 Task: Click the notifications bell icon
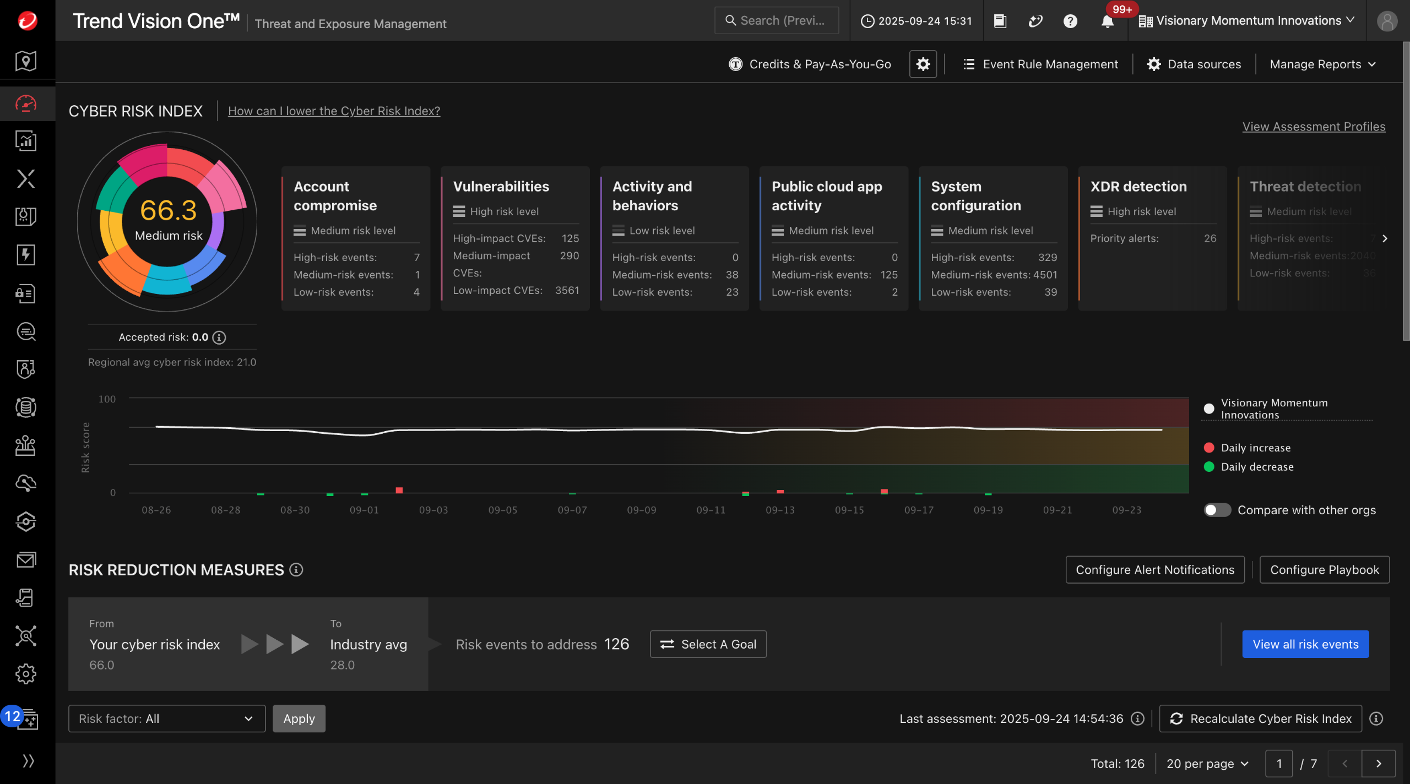[1107, 21]
